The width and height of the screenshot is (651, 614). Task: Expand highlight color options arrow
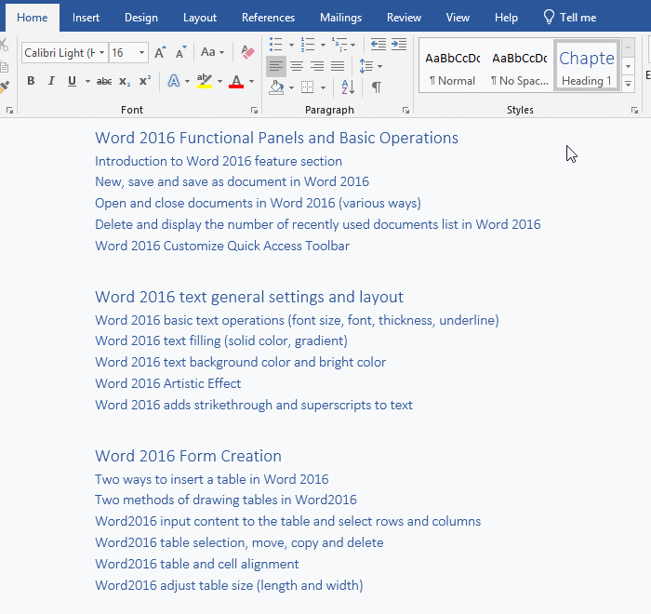(x=220, y=82)
